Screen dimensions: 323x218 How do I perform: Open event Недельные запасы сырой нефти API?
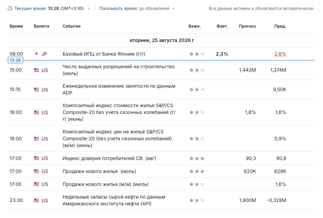(x=114, y=200)
